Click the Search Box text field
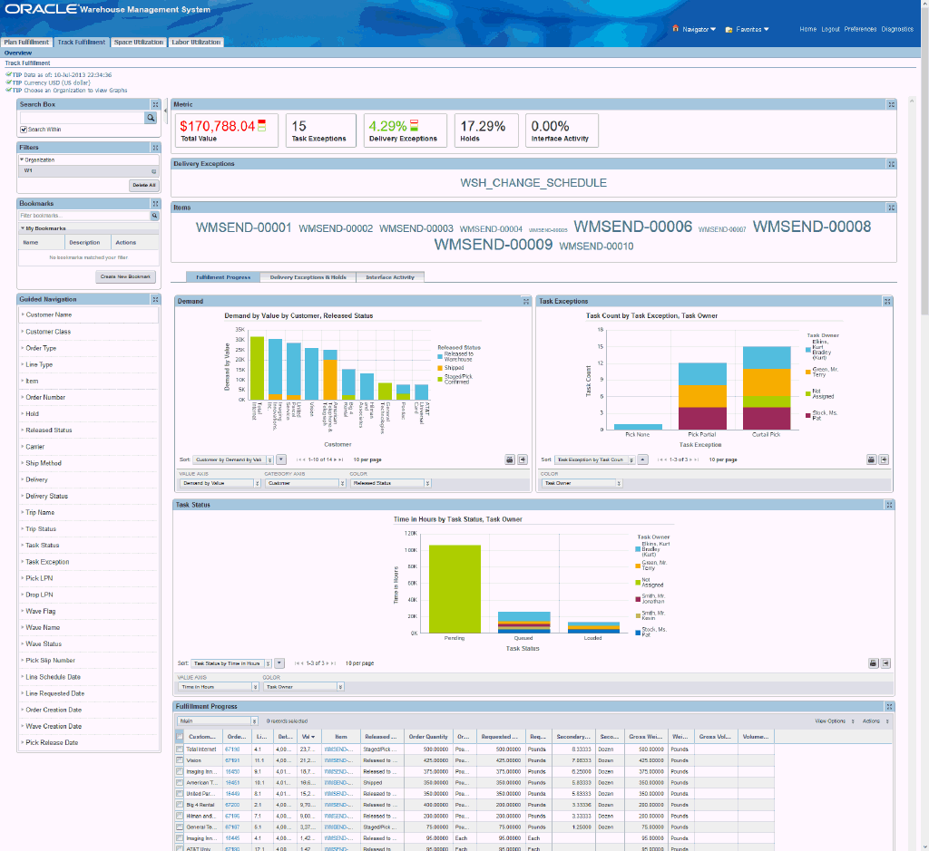 pyautogui.click(x=83, y=118)
